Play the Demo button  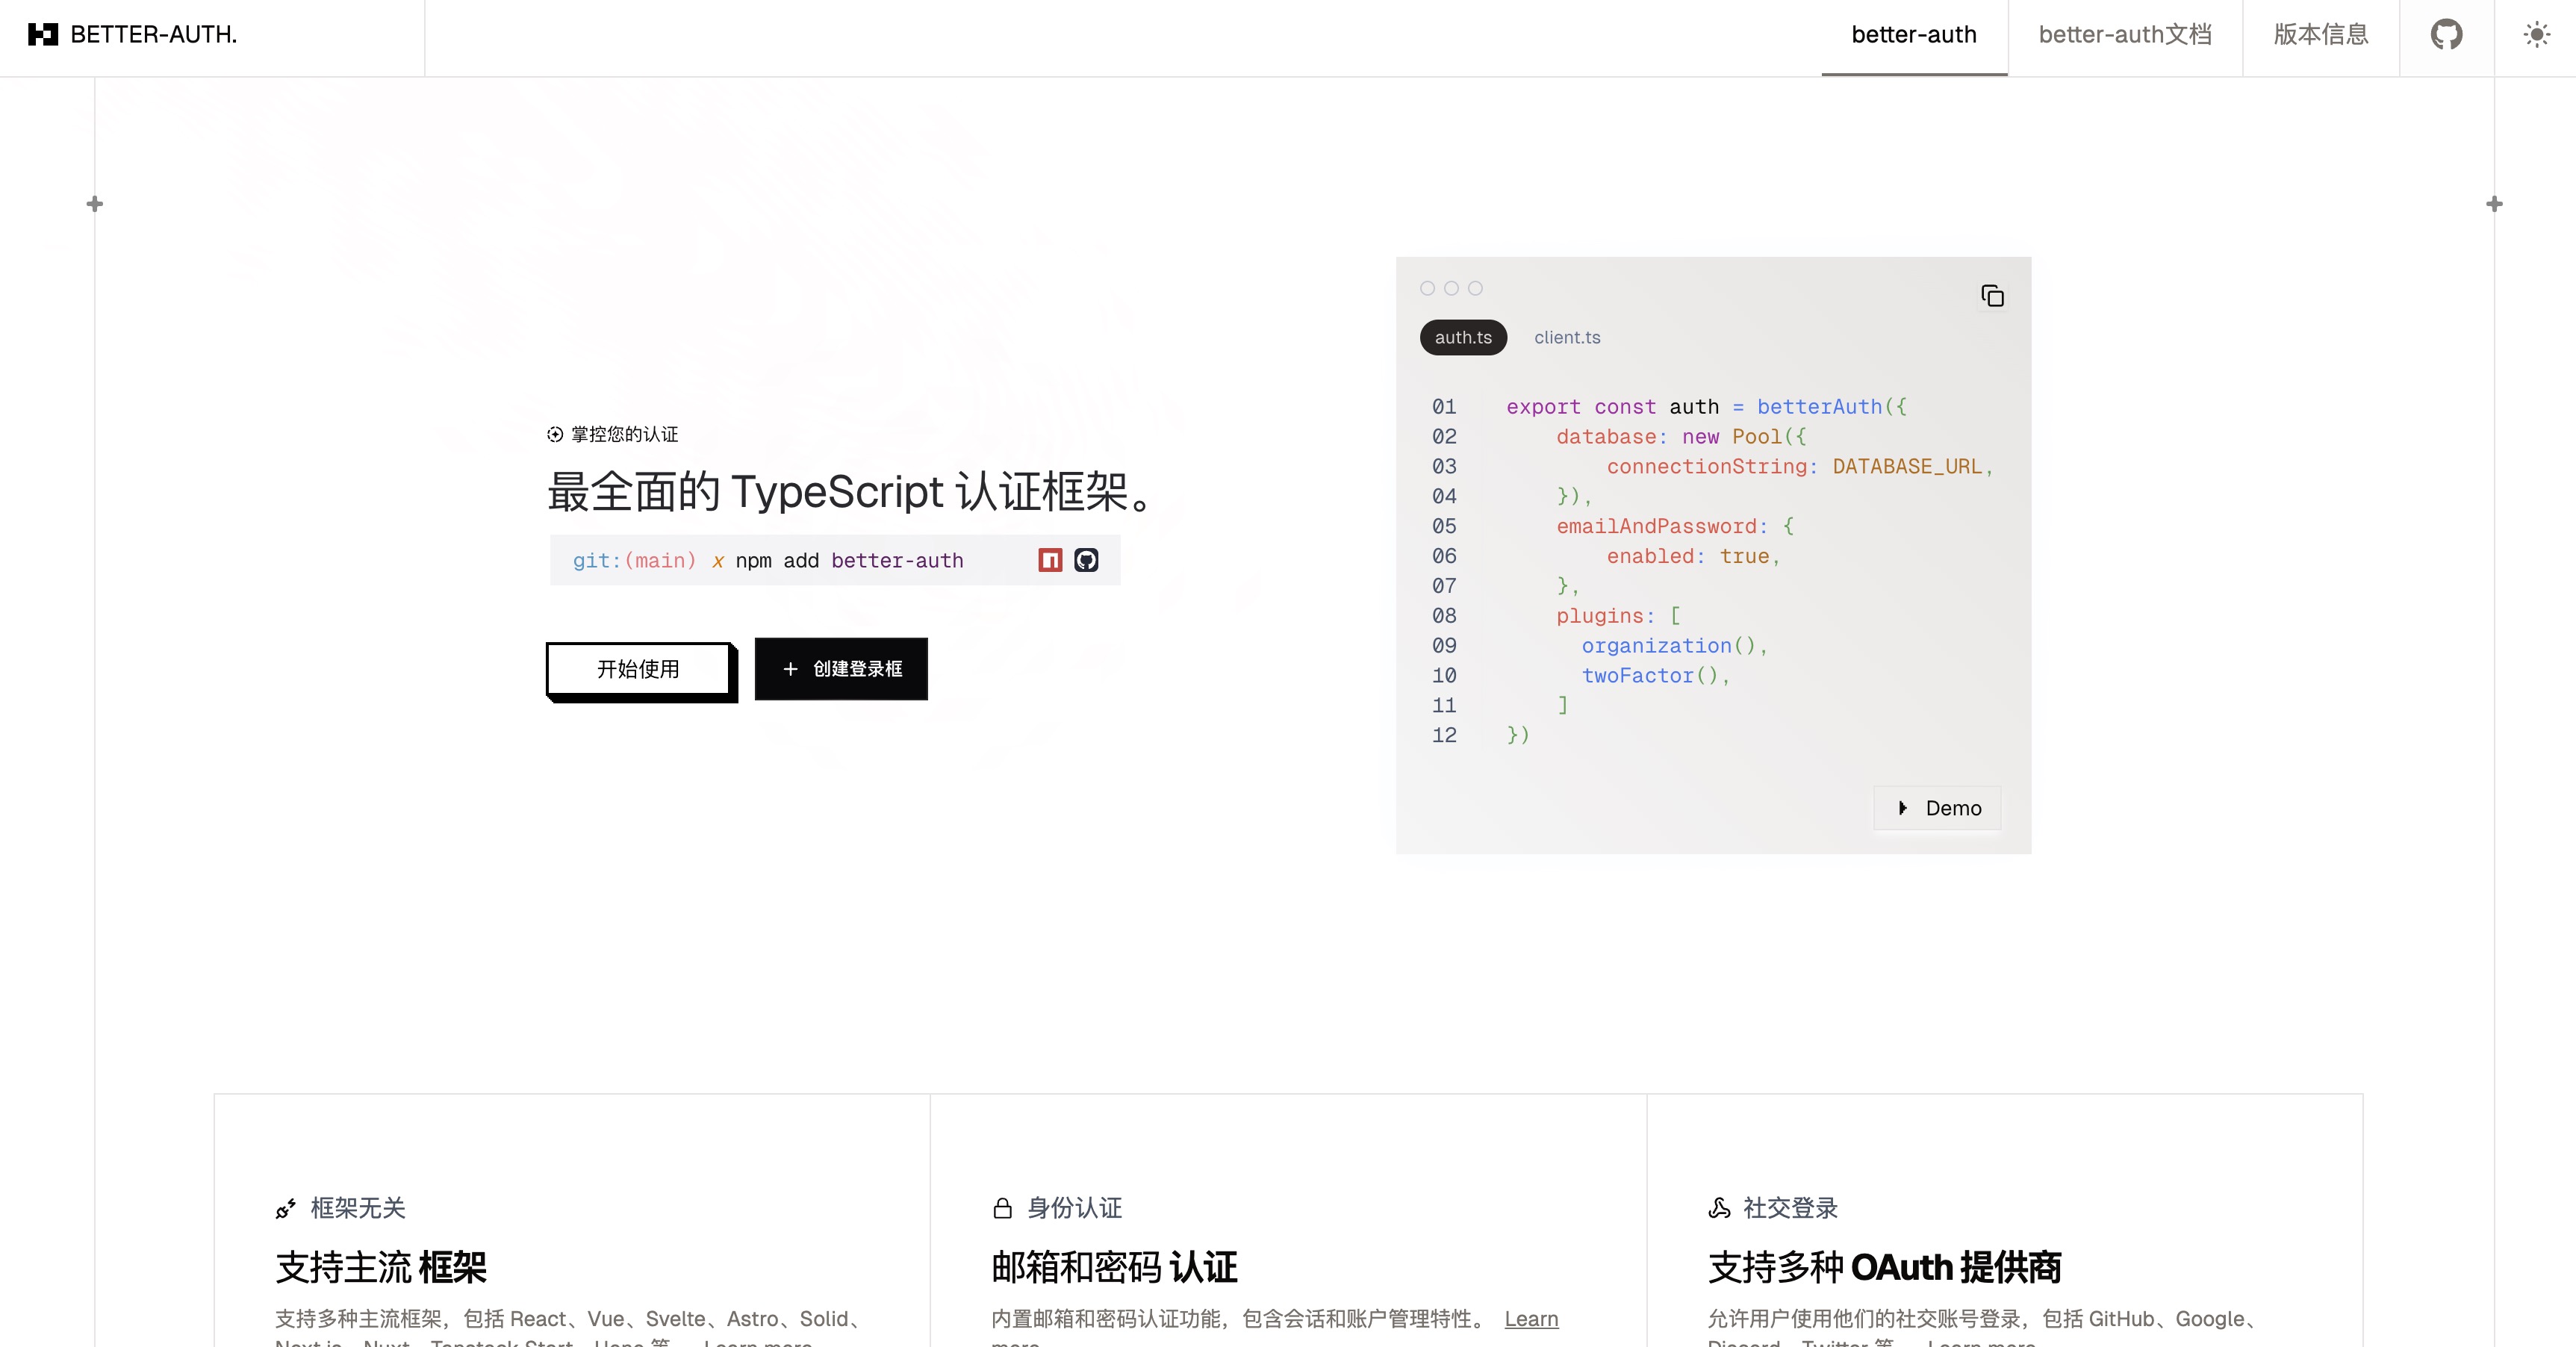1937,808
